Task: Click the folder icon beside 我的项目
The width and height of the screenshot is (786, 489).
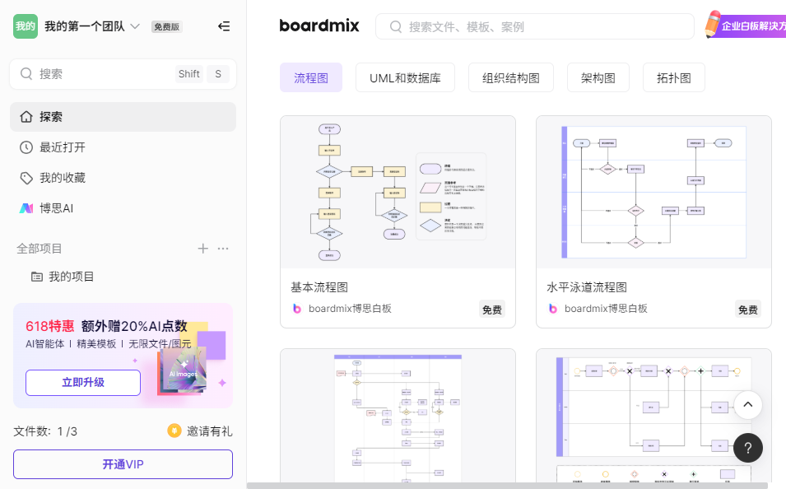Action: coord(37,277)
